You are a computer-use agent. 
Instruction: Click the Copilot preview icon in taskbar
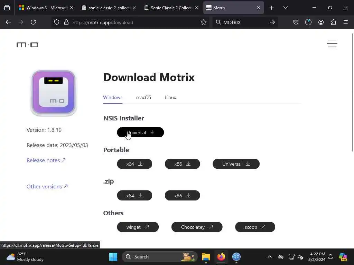click(x=343, y=257)
